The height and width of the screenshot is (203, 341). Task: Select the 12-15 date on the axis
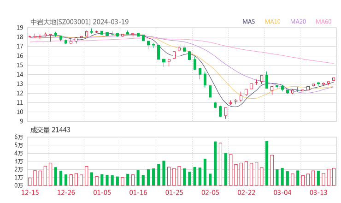[30, 192]
